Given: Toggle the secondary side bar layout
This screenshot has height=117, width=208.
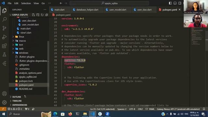Looking at the screenshot, I should tap(180, 3).
